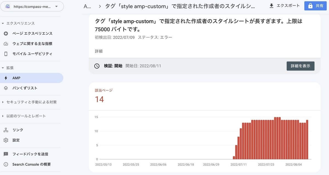Click the links sitemap icon
The image size is (329, 175).
pos(6,130)
